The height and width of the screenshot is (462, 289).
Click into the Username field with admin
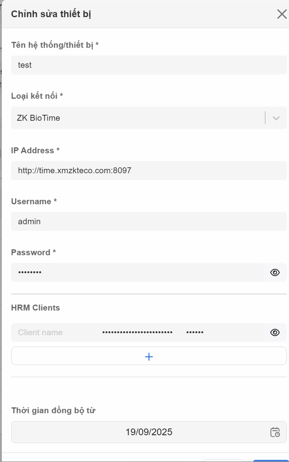tap(149, 221)
